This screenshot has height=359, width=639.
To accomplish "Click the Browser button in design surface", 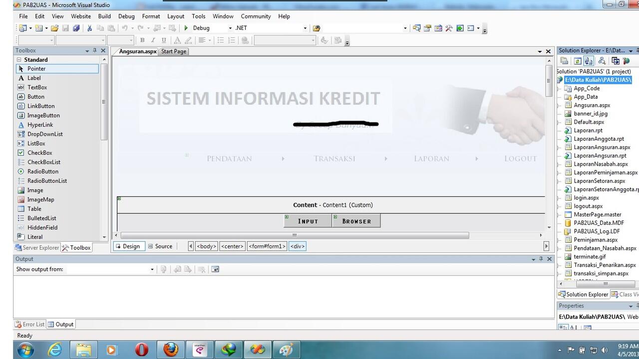I will pyautogui.click(x=356, y=221).
